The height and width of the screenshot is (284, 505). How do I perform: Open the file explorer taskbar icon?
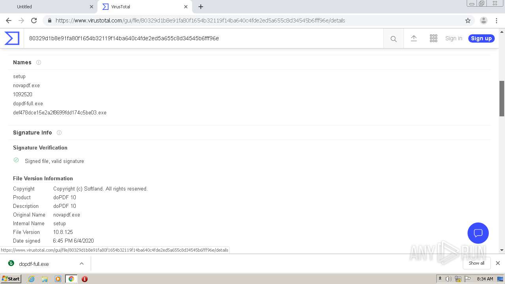click(45, 279)
